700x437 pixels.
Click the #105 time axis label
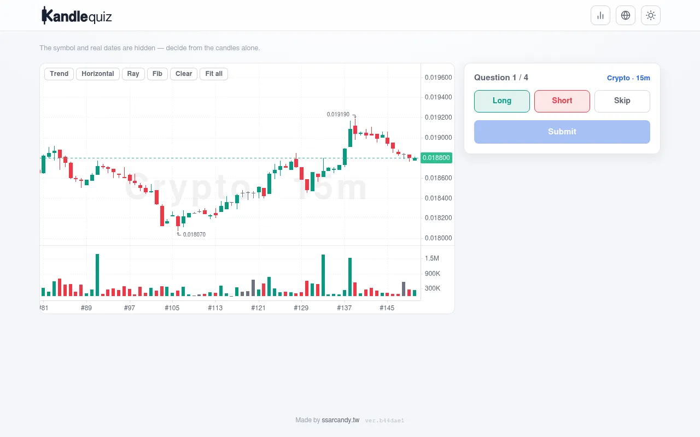(172, 308)
